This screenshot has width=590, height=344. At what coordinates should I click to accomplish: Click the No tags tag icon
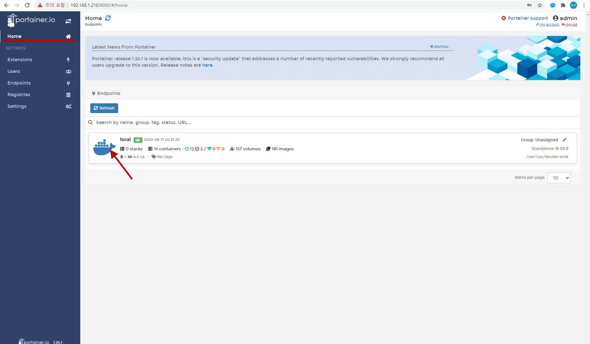tap(154, 157)
